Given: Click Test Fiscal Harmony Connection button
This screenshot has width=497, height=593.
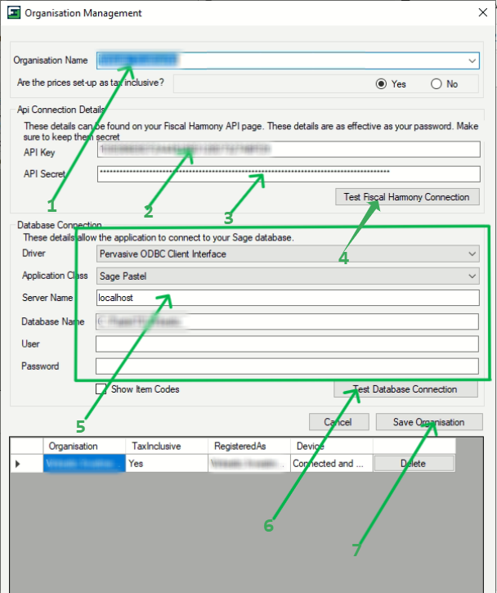Looking at the screenshot, I should pyautogui.click(x=407, y=196).
